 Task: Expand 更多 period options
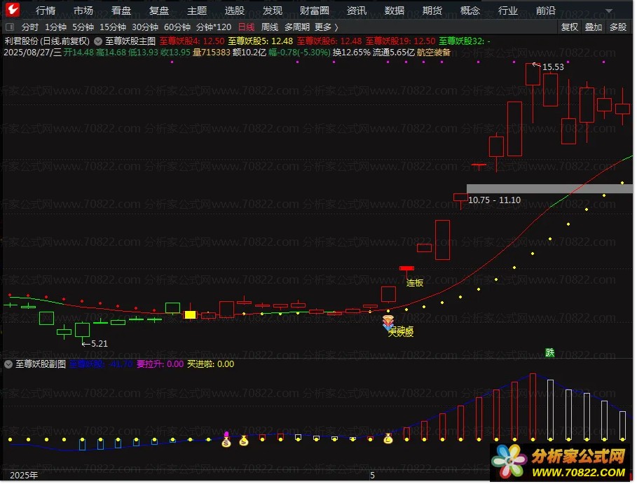tap(327, 27)
